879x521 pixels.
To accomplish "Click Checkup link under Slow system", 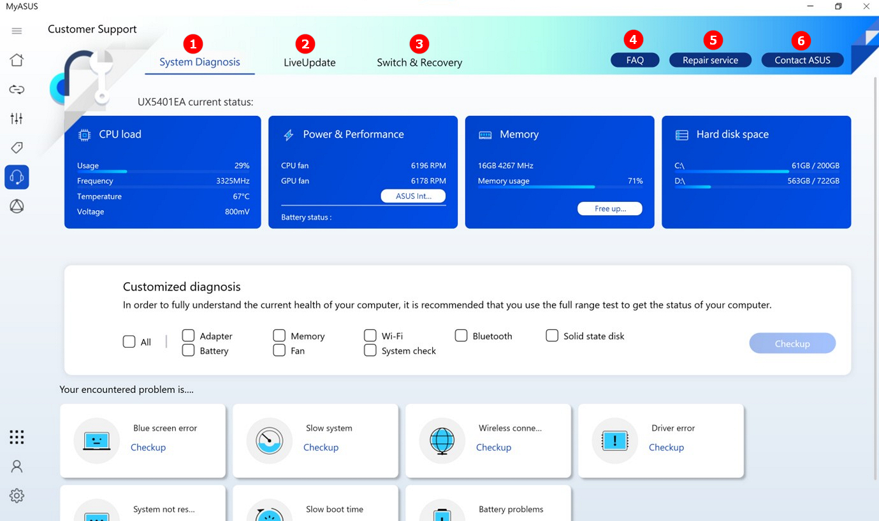I will click(321, 447).
